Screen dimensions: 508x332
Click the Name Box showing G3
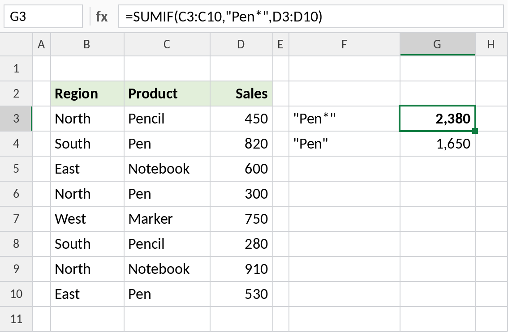[x=43, y=17]
